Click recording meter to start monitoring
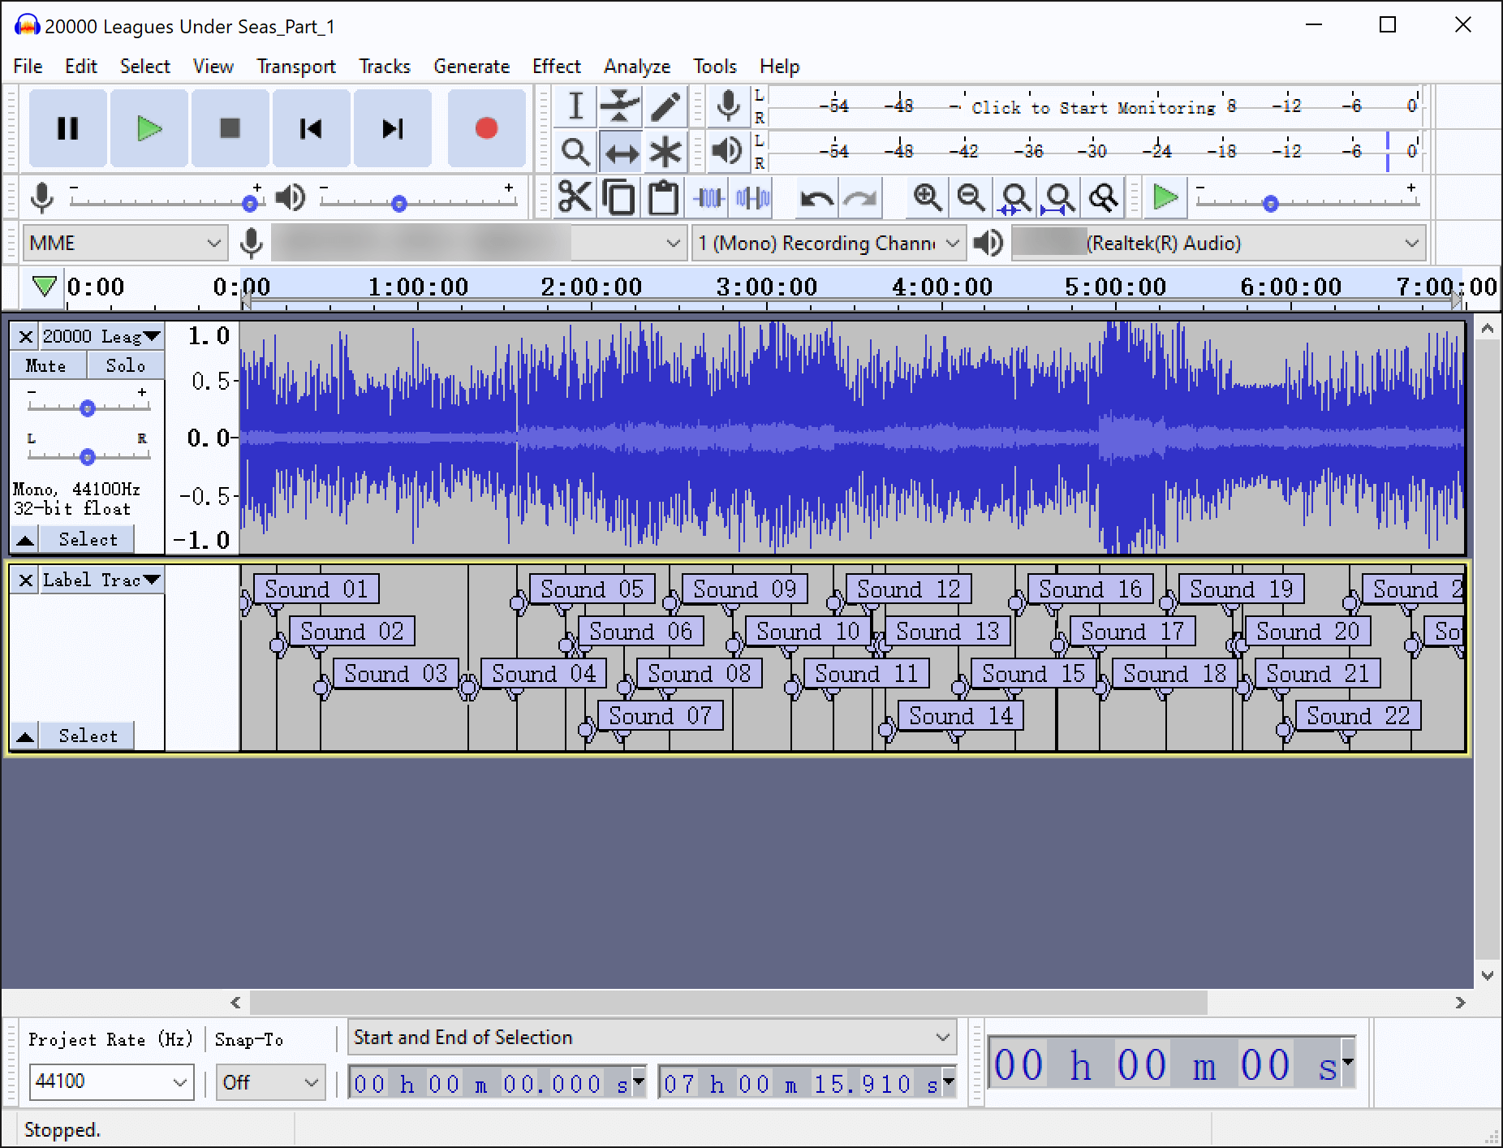The height and width of the screenshot is (1148, 1503). coord(1093,107)
